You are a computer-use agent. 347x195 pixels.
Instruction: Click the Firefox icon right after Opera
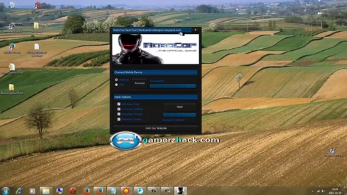(86, 191)
